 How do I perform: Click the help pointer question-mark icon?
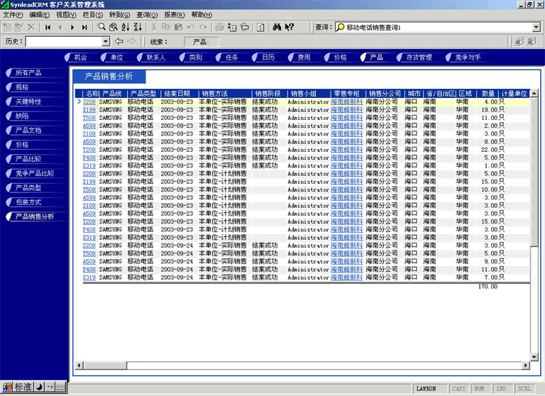tap(289, 27)
